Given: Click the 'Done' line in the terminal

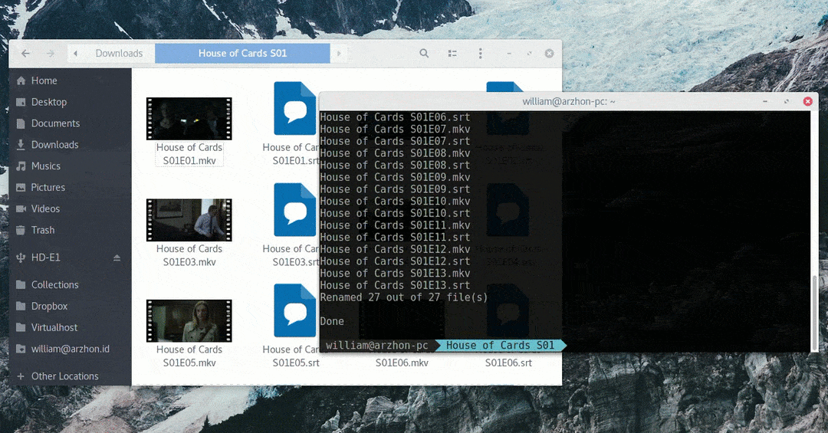Looking at the screenshot, I should [x=332, y=321].
